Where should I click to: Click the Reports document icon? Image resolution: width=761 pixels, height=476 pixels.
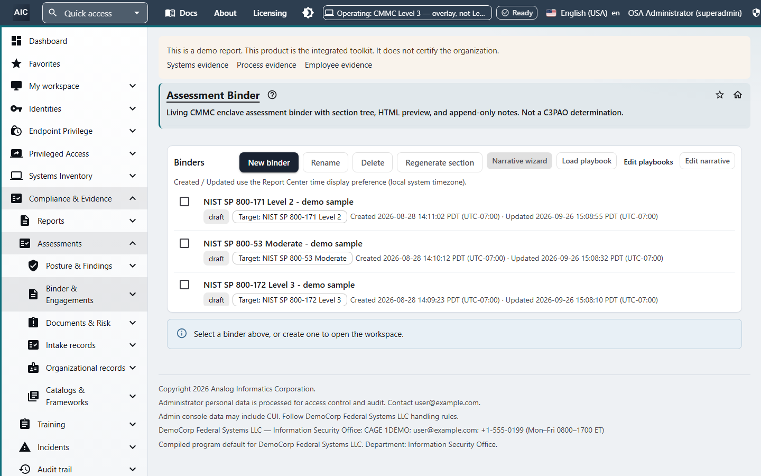pyautogui.click(x=25, y=221)
